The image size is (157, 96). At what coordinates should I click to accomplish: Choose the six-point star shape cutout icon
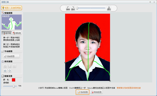(x=10, y=71)
